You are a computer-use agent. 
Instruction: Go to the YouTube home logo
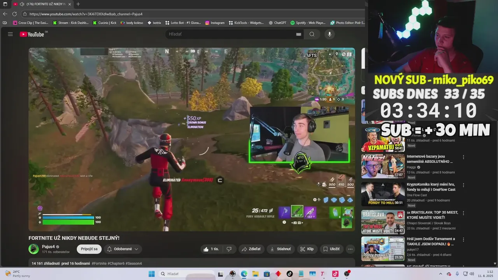[x=32, y=34]
